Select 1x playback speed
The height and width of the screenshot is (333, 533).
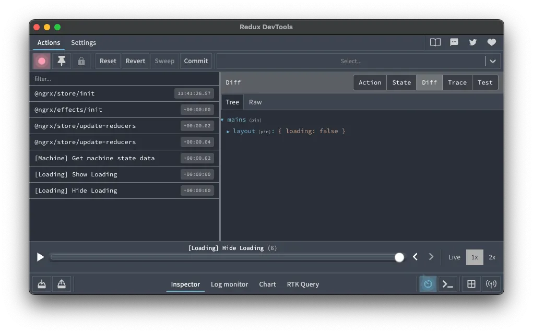(475, 257)
